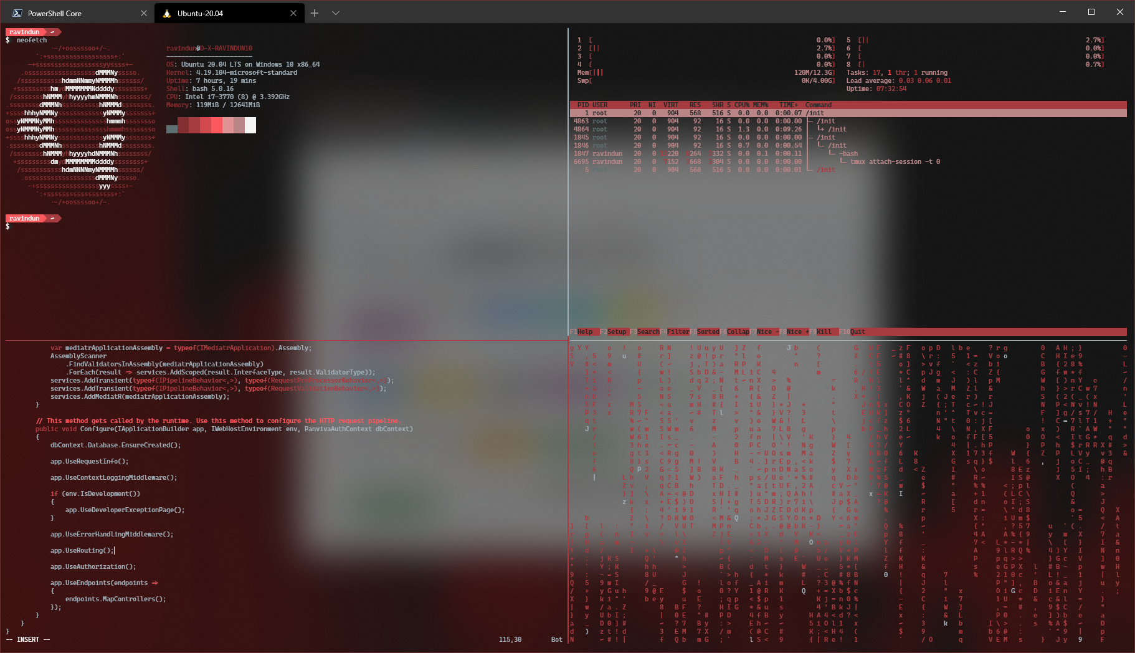Open a new terminal tab
The image size is (1135, 653).
315,13
